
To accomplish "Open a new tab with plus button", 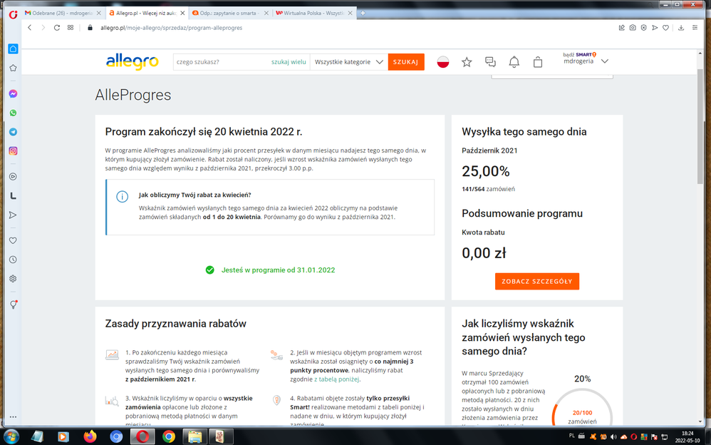I will tap(363, 13).
